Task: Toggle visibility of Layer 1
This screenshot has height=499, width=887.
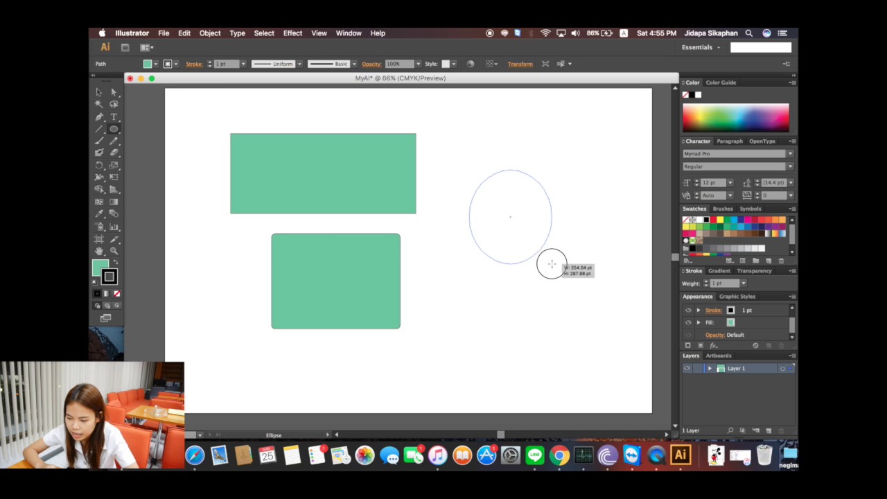Action: point(687,369)
